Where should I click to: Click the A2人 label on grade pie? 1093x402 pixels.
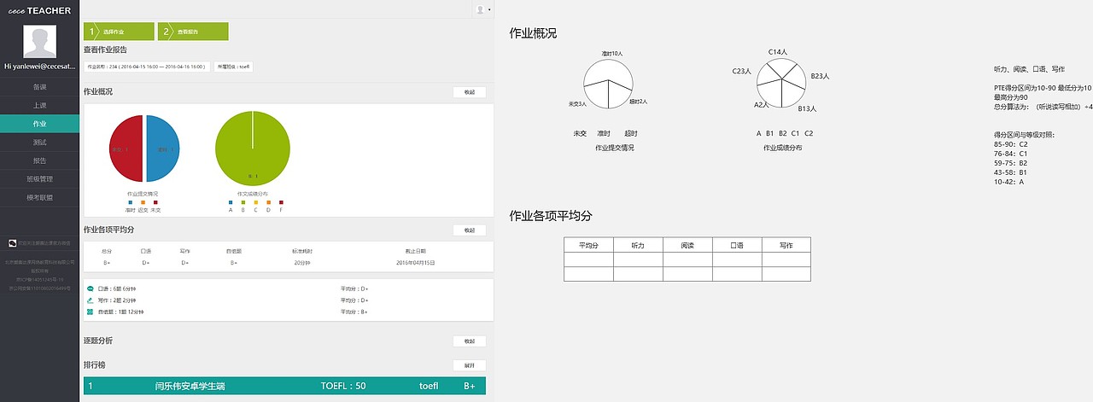(761, 105)
